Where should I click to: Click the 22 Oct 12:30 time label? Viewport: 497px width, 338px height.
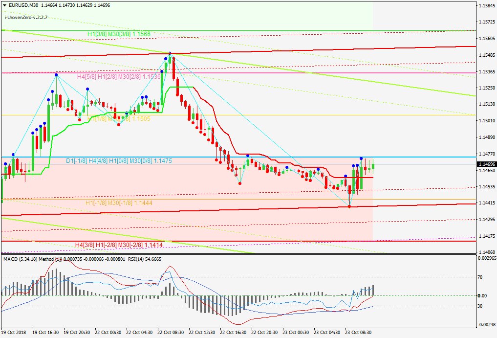202,333
